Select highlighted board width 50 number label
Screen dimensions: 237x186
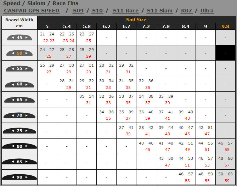19,53
